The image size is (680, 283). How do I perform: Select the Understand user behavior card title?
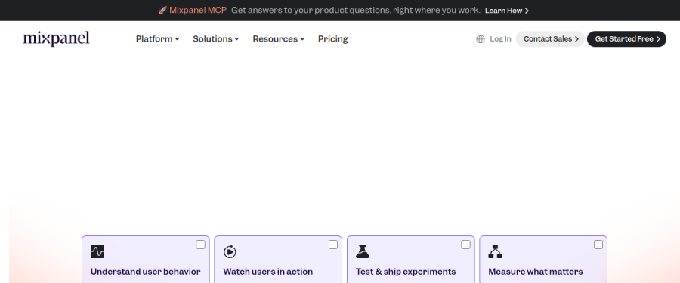pyautogui.click(x=146, y=272)
